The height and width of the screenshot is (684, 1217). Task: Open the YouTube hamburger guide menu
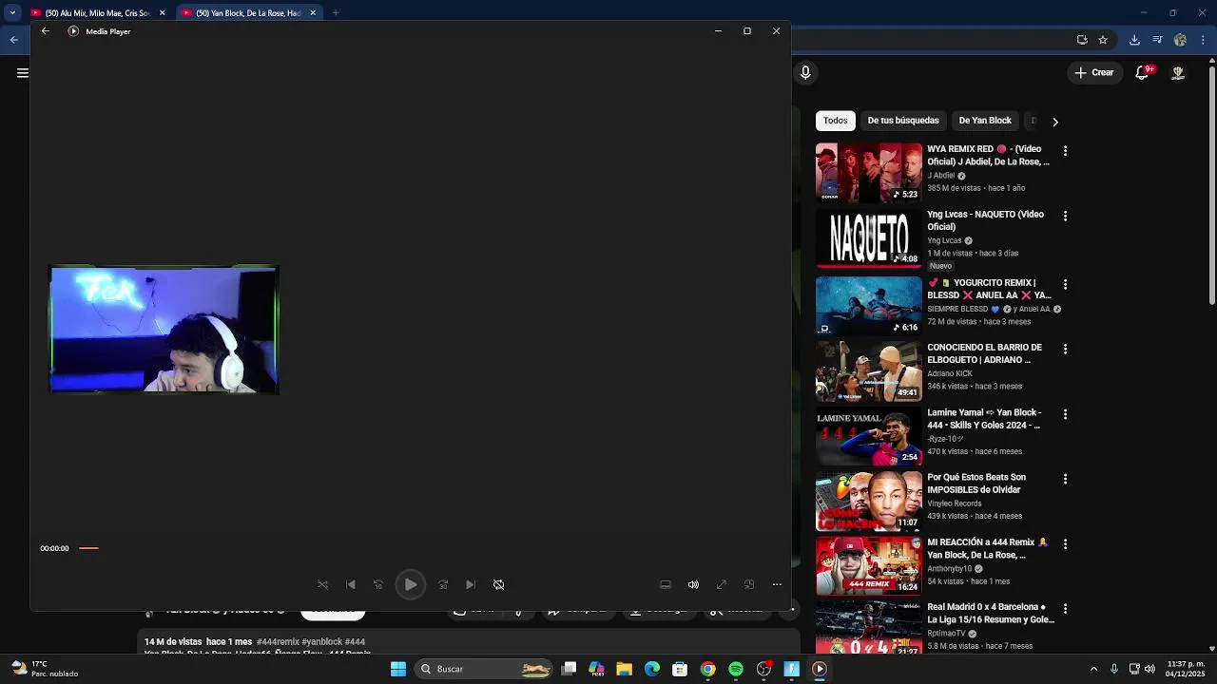pos(22,73)
